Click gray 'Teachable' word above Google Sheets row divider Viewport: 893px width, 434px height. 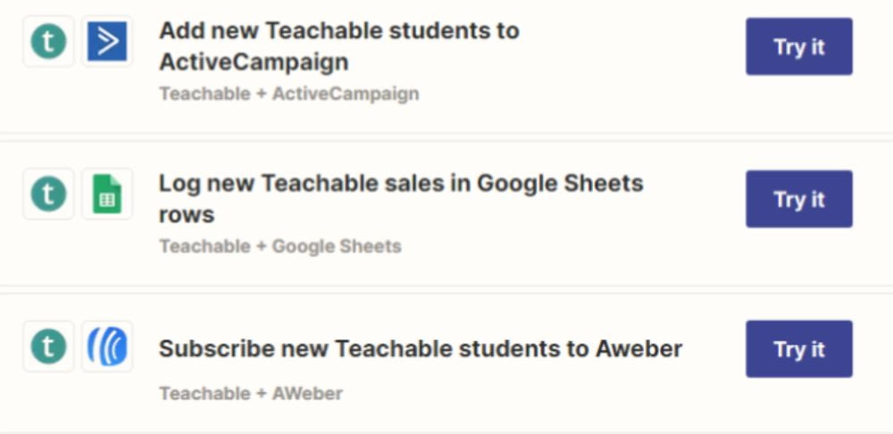pyautogui.click(x=204, y=246)
